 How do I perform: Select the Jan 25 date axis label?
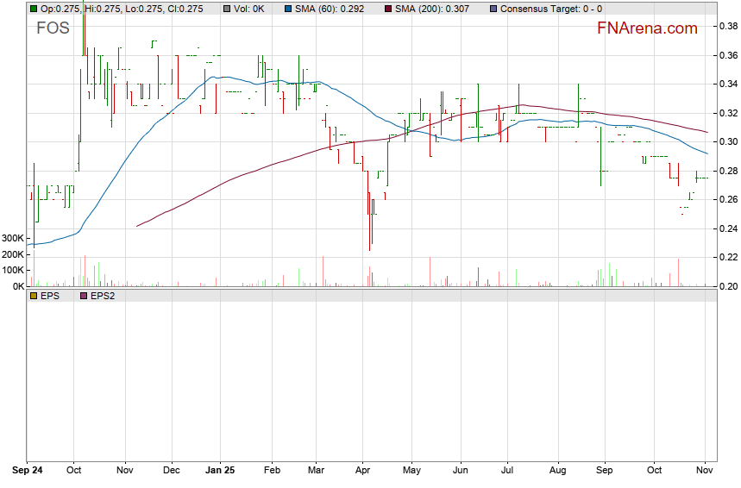(220, 472)
